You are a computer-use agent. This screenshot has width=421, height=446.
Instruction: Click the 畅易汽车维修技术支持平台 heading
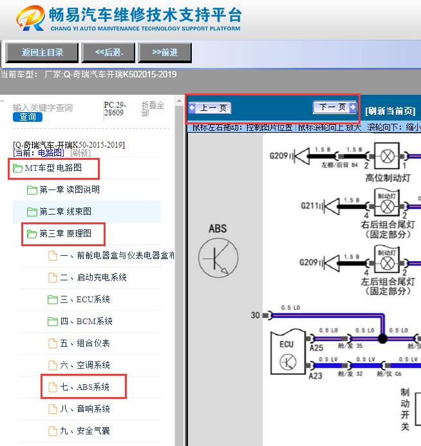(145, 15)
